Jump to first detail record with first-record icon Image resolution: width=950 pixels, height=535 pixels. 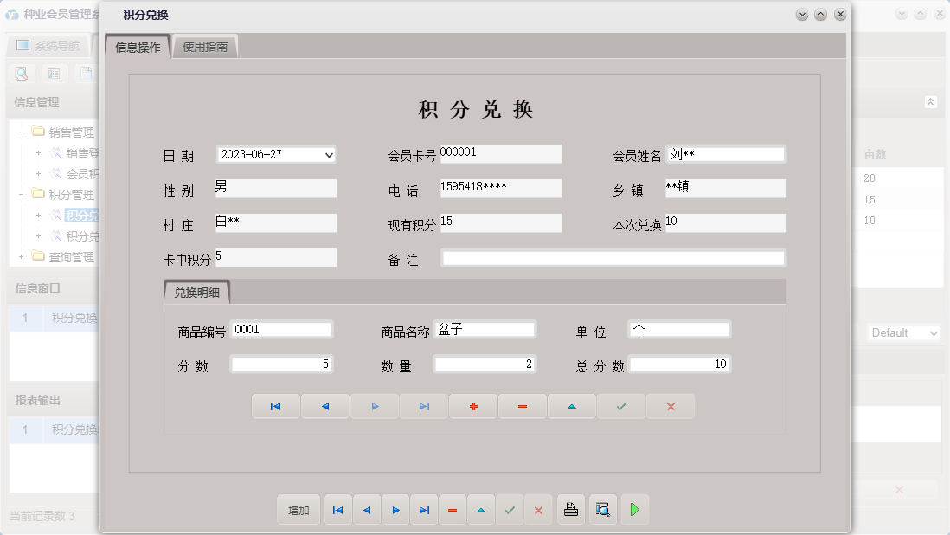[x=275, y=405]
